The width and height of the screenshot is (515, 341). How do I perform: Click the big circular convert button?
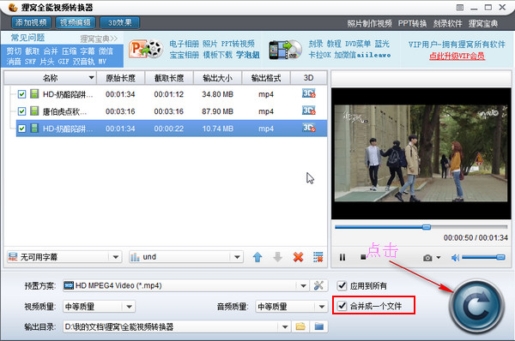pos(476,307)
